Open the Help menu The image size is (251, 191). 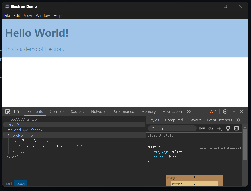pyautogui.click(x=57, y=15)
